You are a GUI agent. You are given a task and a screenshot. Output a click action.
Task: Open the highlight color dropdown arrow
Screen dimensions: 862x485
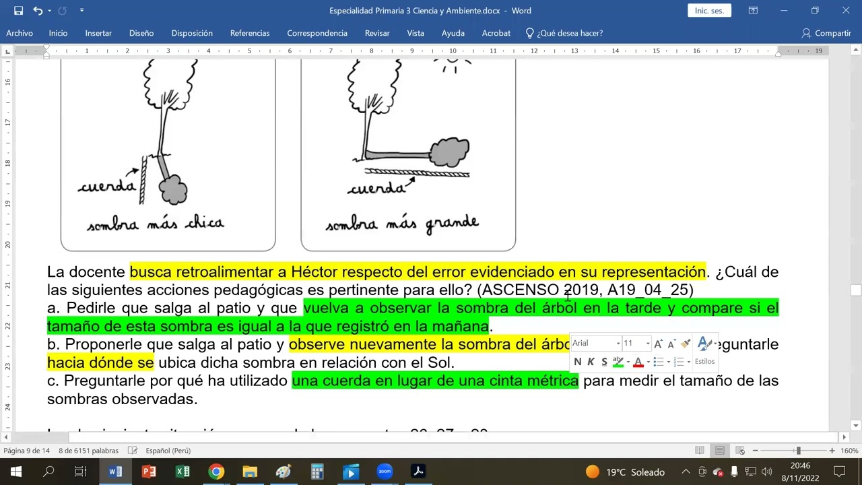click(628, 362)
